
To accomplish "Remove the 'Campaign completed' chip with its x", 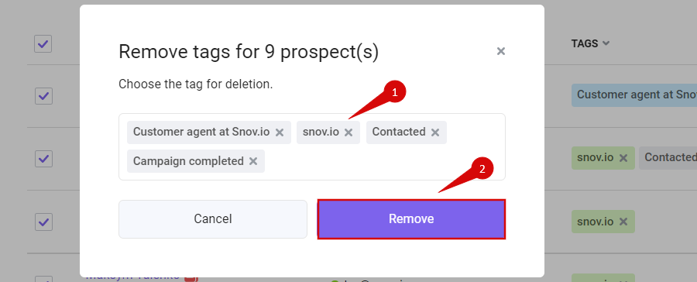I will (x=253, y=161).
